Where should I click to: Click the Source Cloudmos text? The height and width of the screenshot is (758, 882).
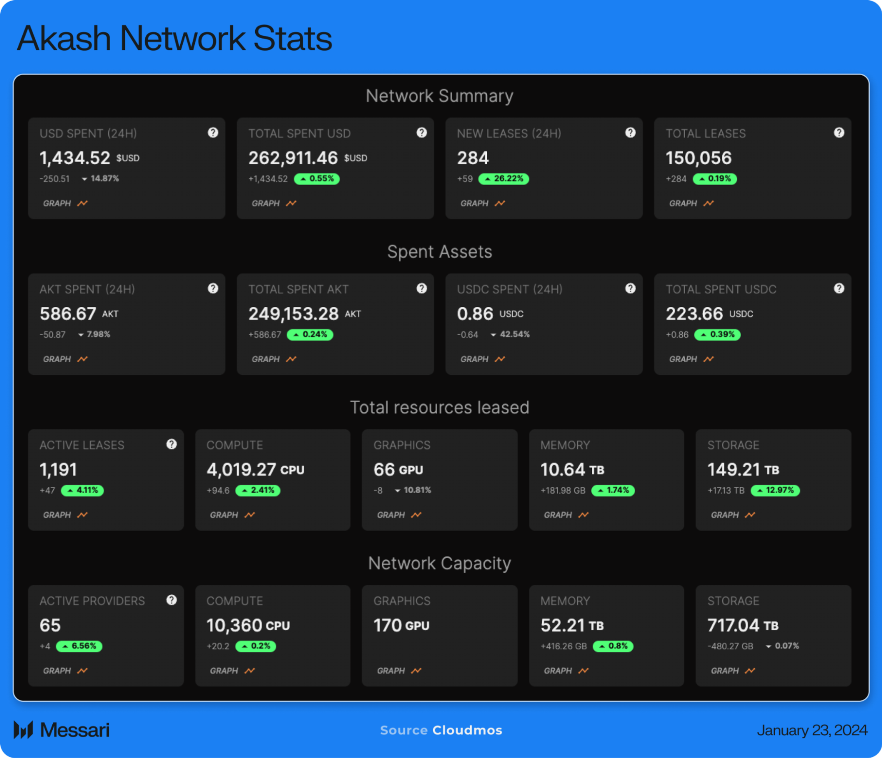[441, 730]
